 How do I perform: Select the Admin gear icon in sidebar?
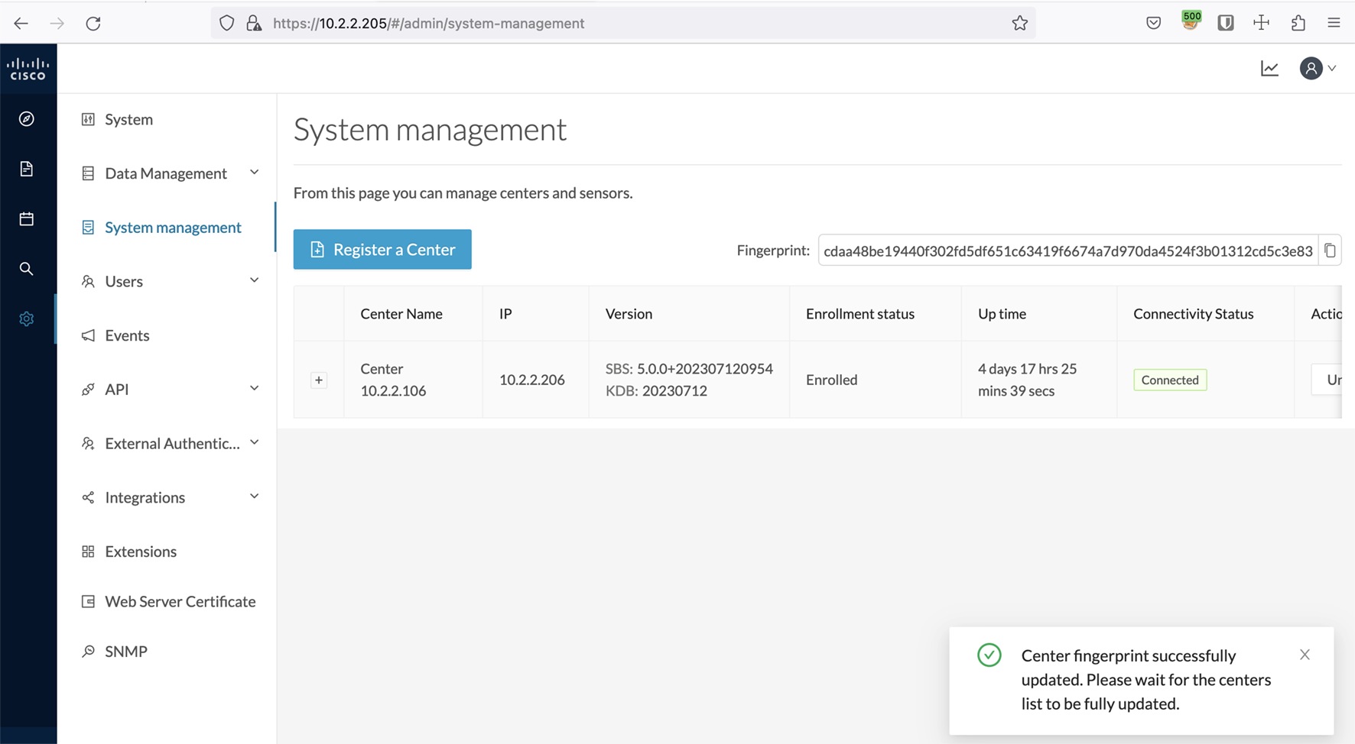click(27, 319)
